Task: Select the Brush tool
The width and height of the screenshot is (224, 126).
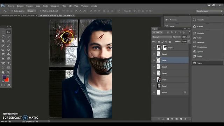Action: [8, 45]
